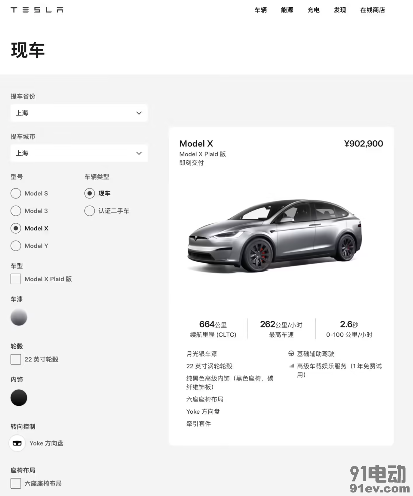Screen dimensions: 413x496
Task: Click the basic Autopilot steering wheel icon
Action: click(291, 354)
